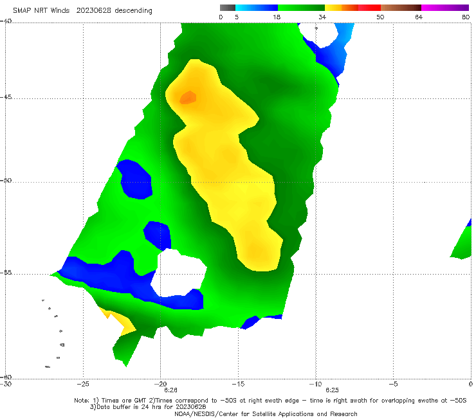
Task: Click the 'Note: 1) Times are GMT' footnote line
Action: (270, 401)
